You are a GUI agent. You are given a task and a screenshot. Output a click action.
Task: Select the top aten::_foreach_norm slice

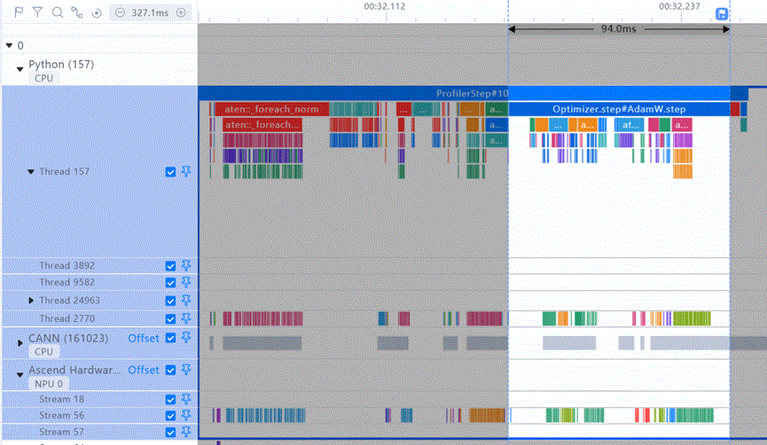click(x=272, y=109)
